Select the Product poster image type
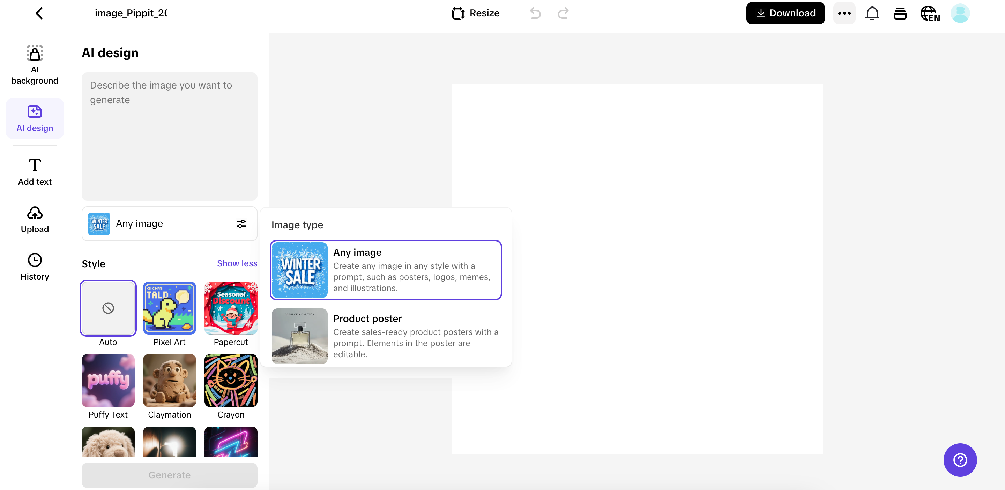This screenshot has width=1005, height=490. [386, 336]
